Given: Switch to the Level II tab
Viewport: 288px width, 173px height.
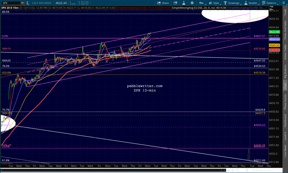Looking at the screenshot, I should (285, 136).
